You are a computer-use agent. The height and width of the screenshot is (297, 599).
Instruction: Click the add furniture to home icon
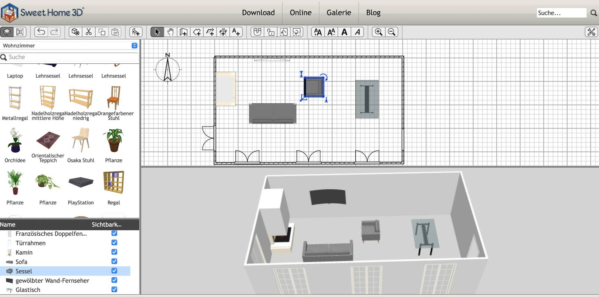coord(136,32)
